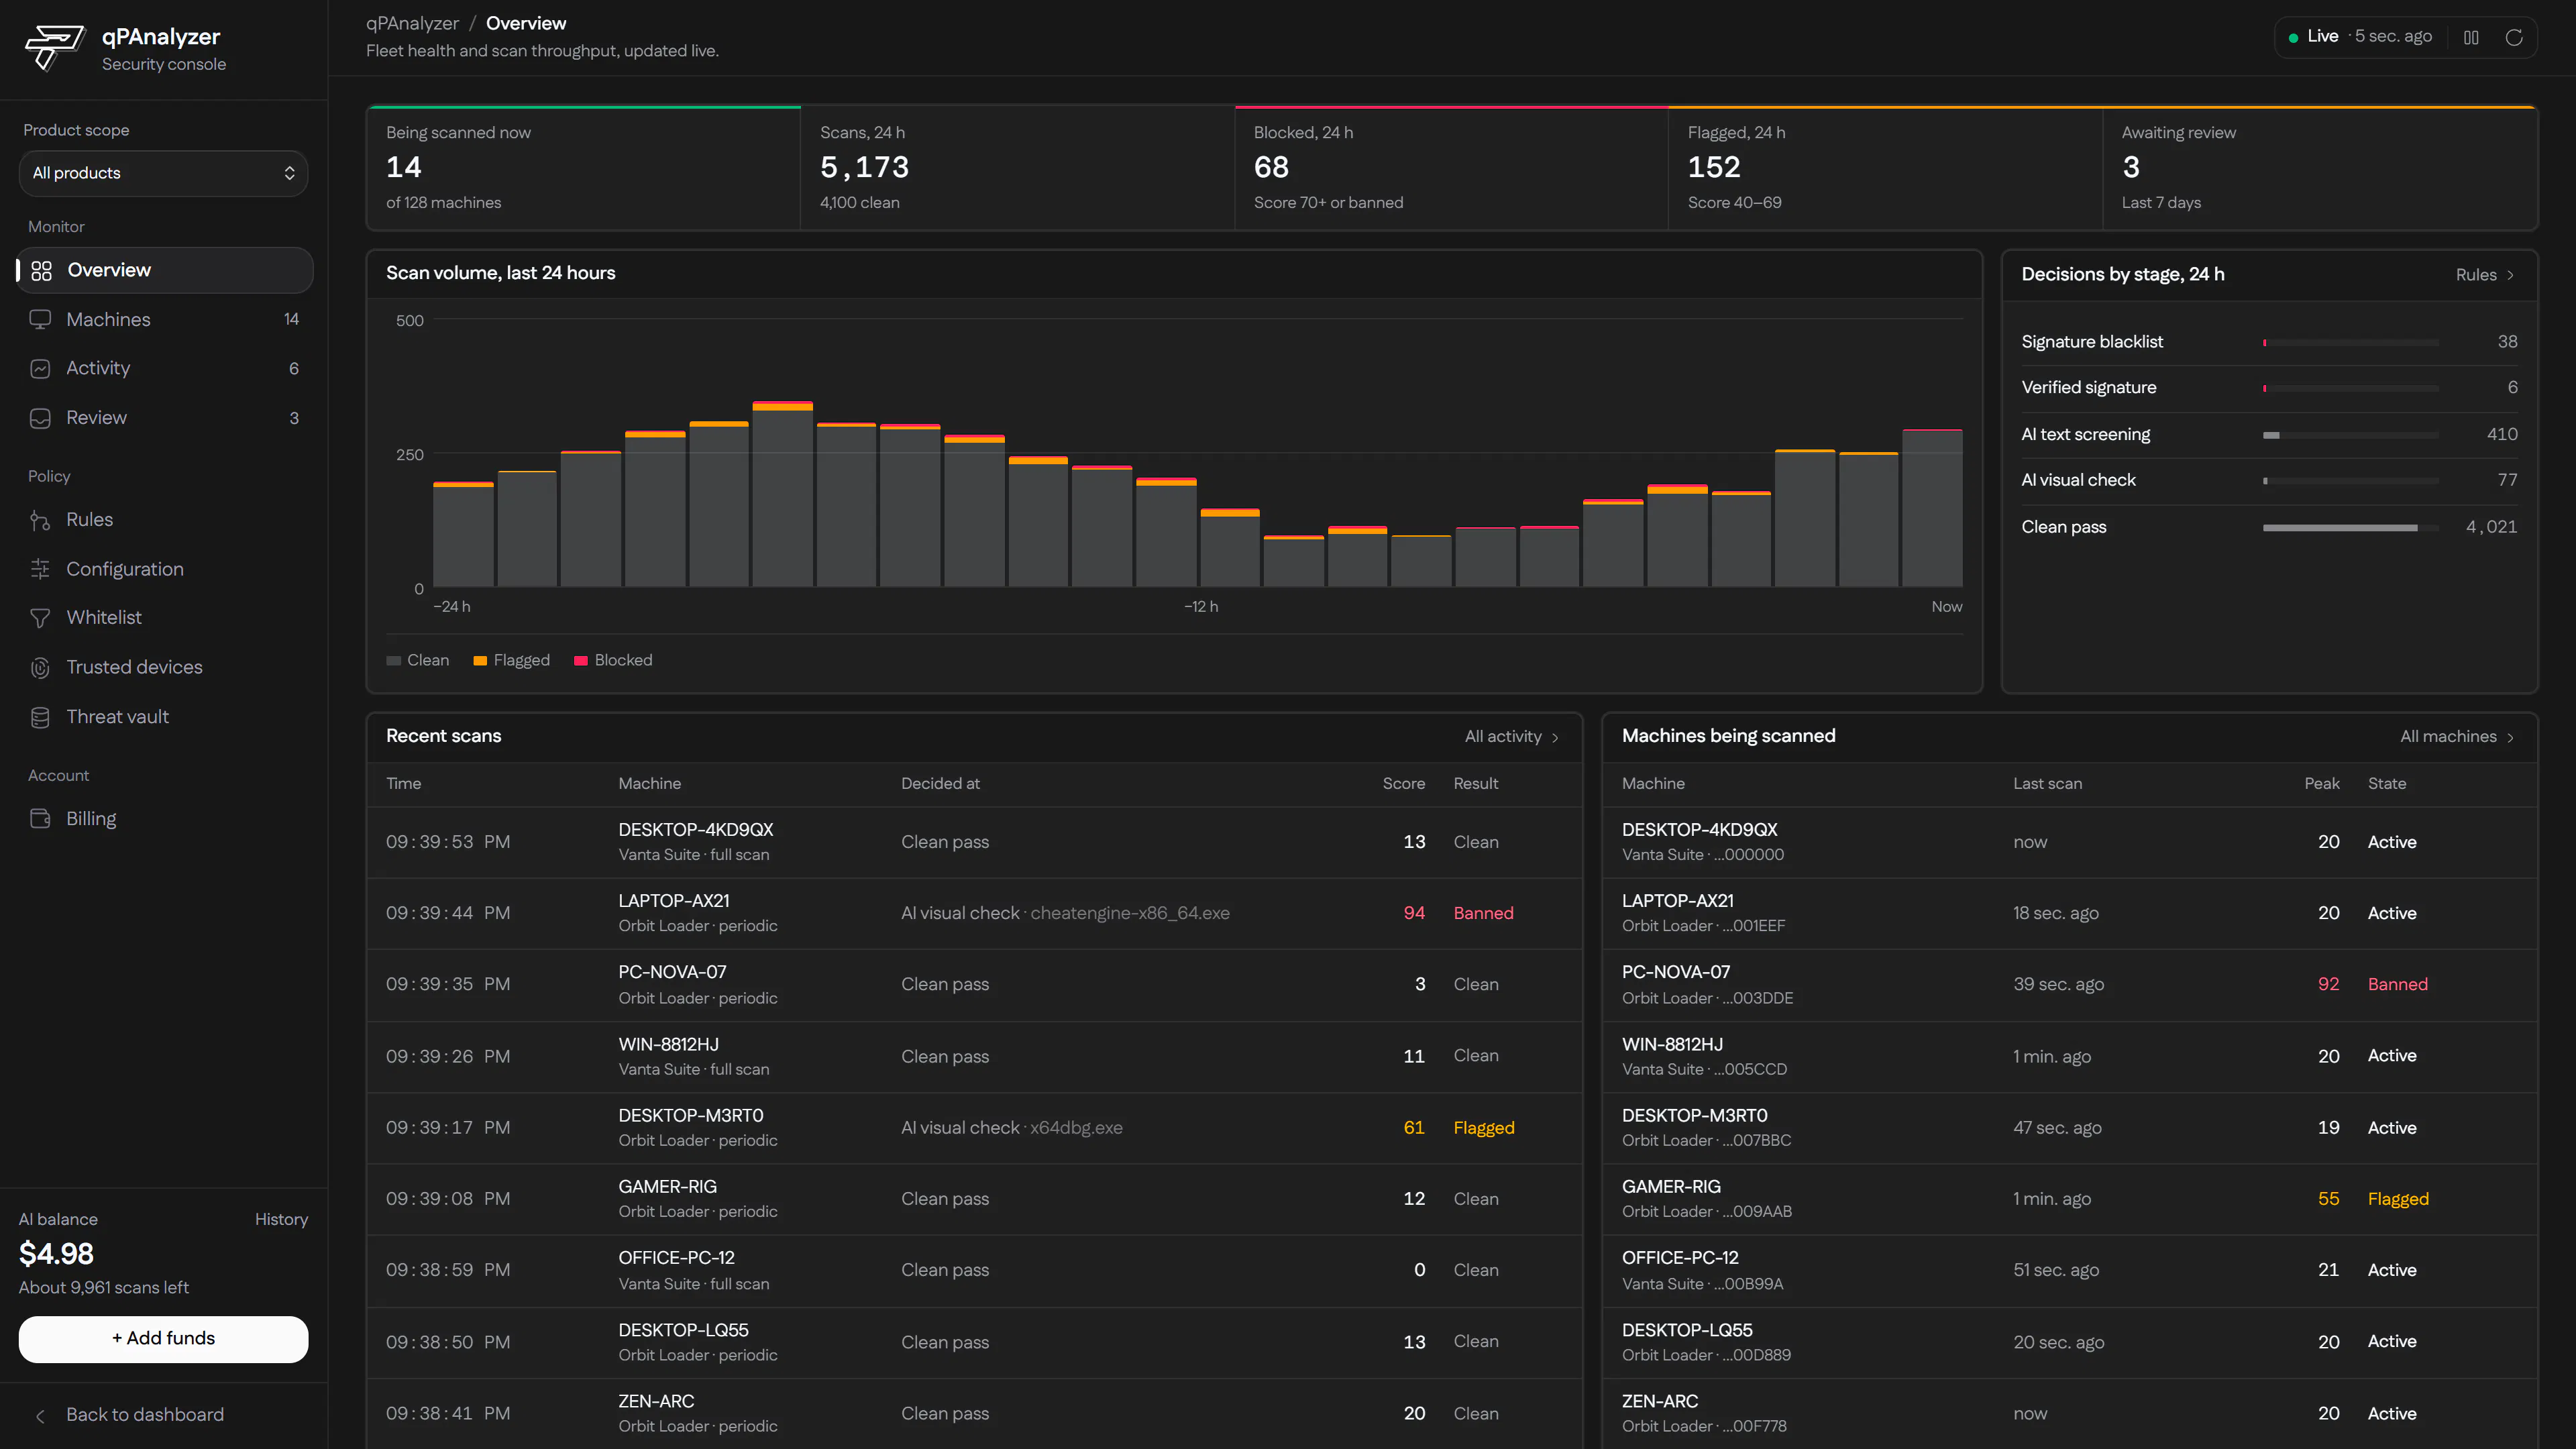Image resolution: width=2576 pixels, height=1449 pixels.
Task: Click the qPAnalyzer breadcrumb
Action: [412, 23]
